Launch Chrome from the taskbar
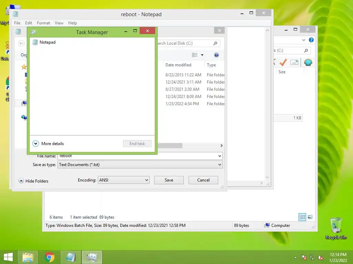 coord(49,257)
